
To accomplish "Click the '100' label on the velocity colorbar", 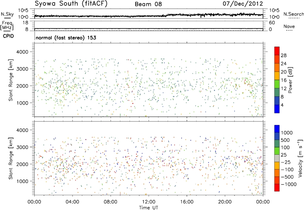I will [x=285, y=147].
